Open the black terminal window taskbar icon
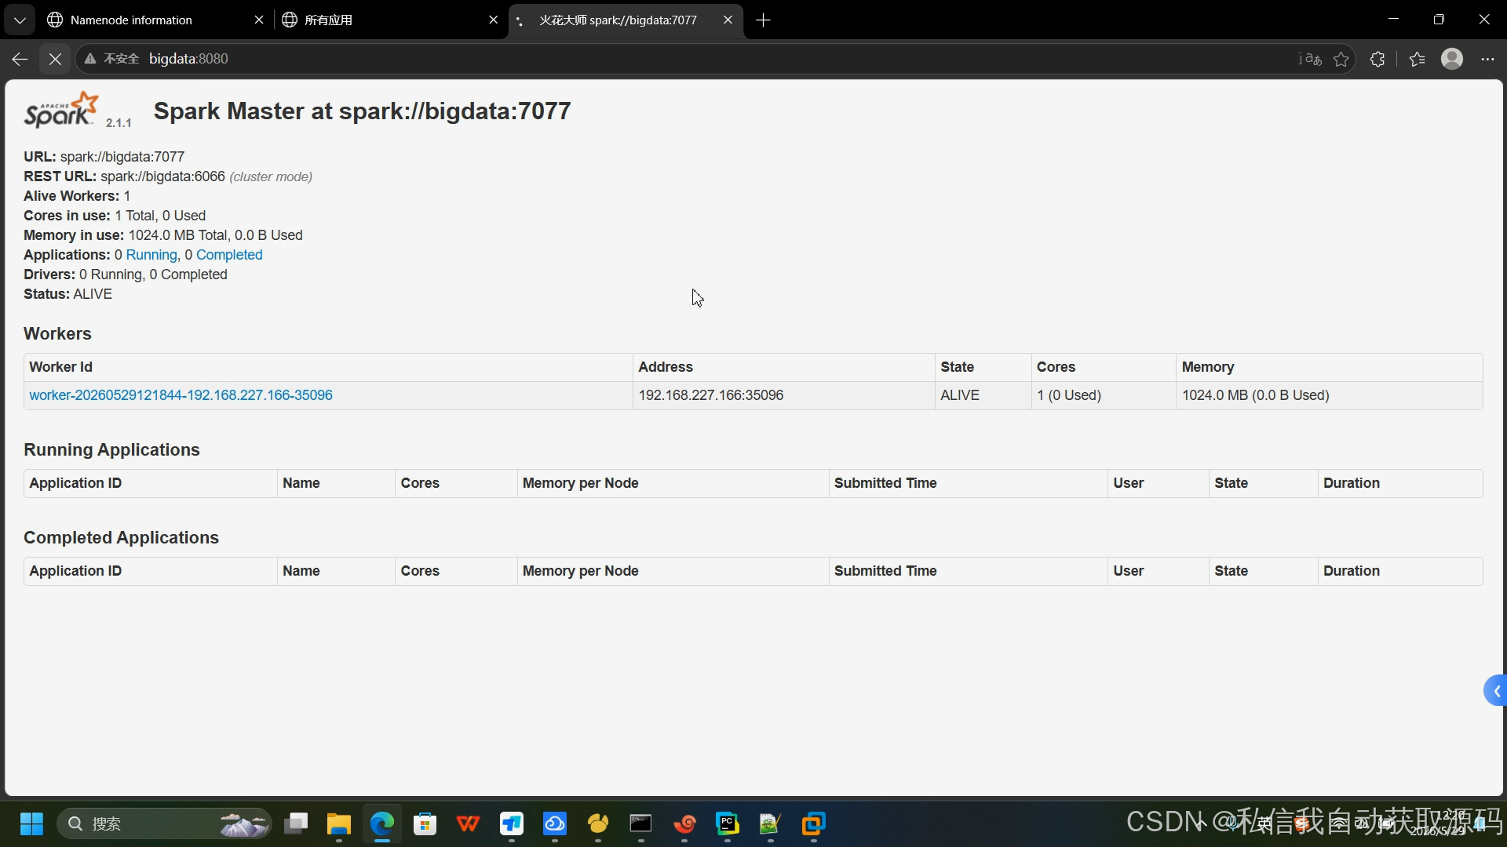Image resolution: width=1507 pixels, height=847 pixels. pyautogui.click(x=641, y=824)
